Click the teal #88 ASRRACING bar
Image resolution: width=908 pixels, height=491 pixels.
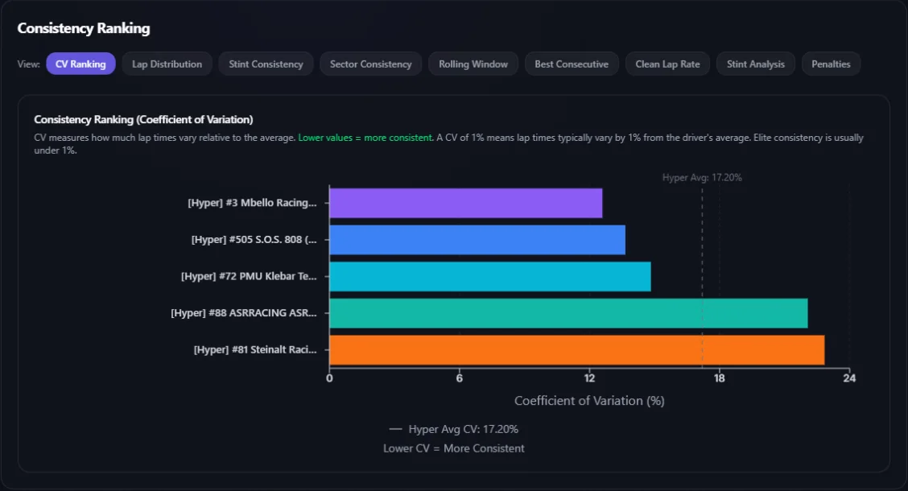568,313
